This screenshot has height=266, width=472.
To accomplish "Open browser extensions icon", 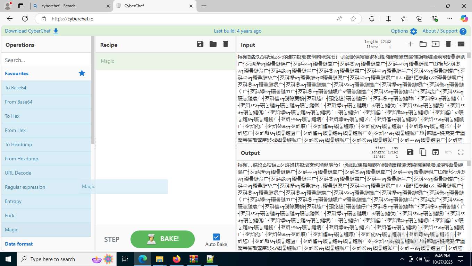I will click(372, 19).
